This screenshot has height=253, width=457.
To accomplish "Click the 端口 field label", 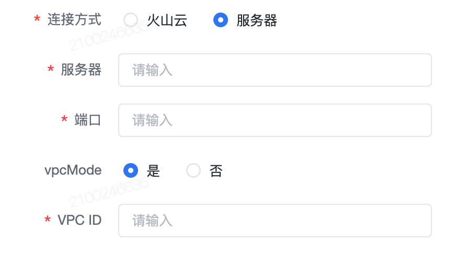I will point(88,120).
